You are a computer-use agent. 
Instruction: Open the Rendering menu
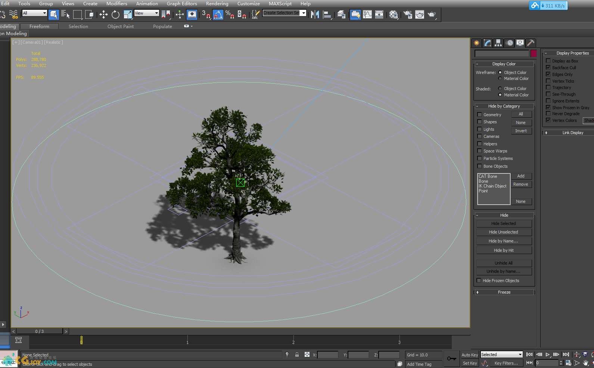pos(217,4)
